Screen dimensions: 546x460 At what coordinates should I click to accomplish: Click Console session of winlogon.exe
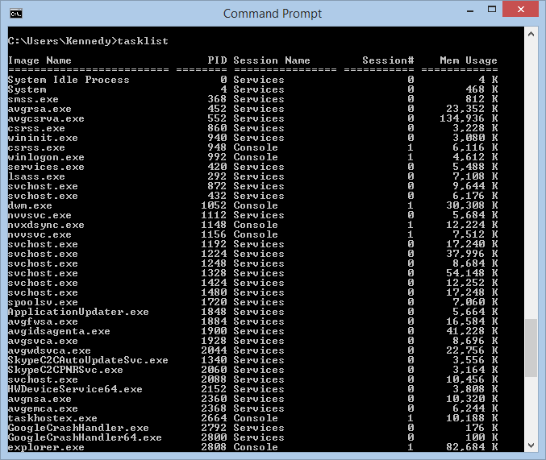(x=256, y=157)
